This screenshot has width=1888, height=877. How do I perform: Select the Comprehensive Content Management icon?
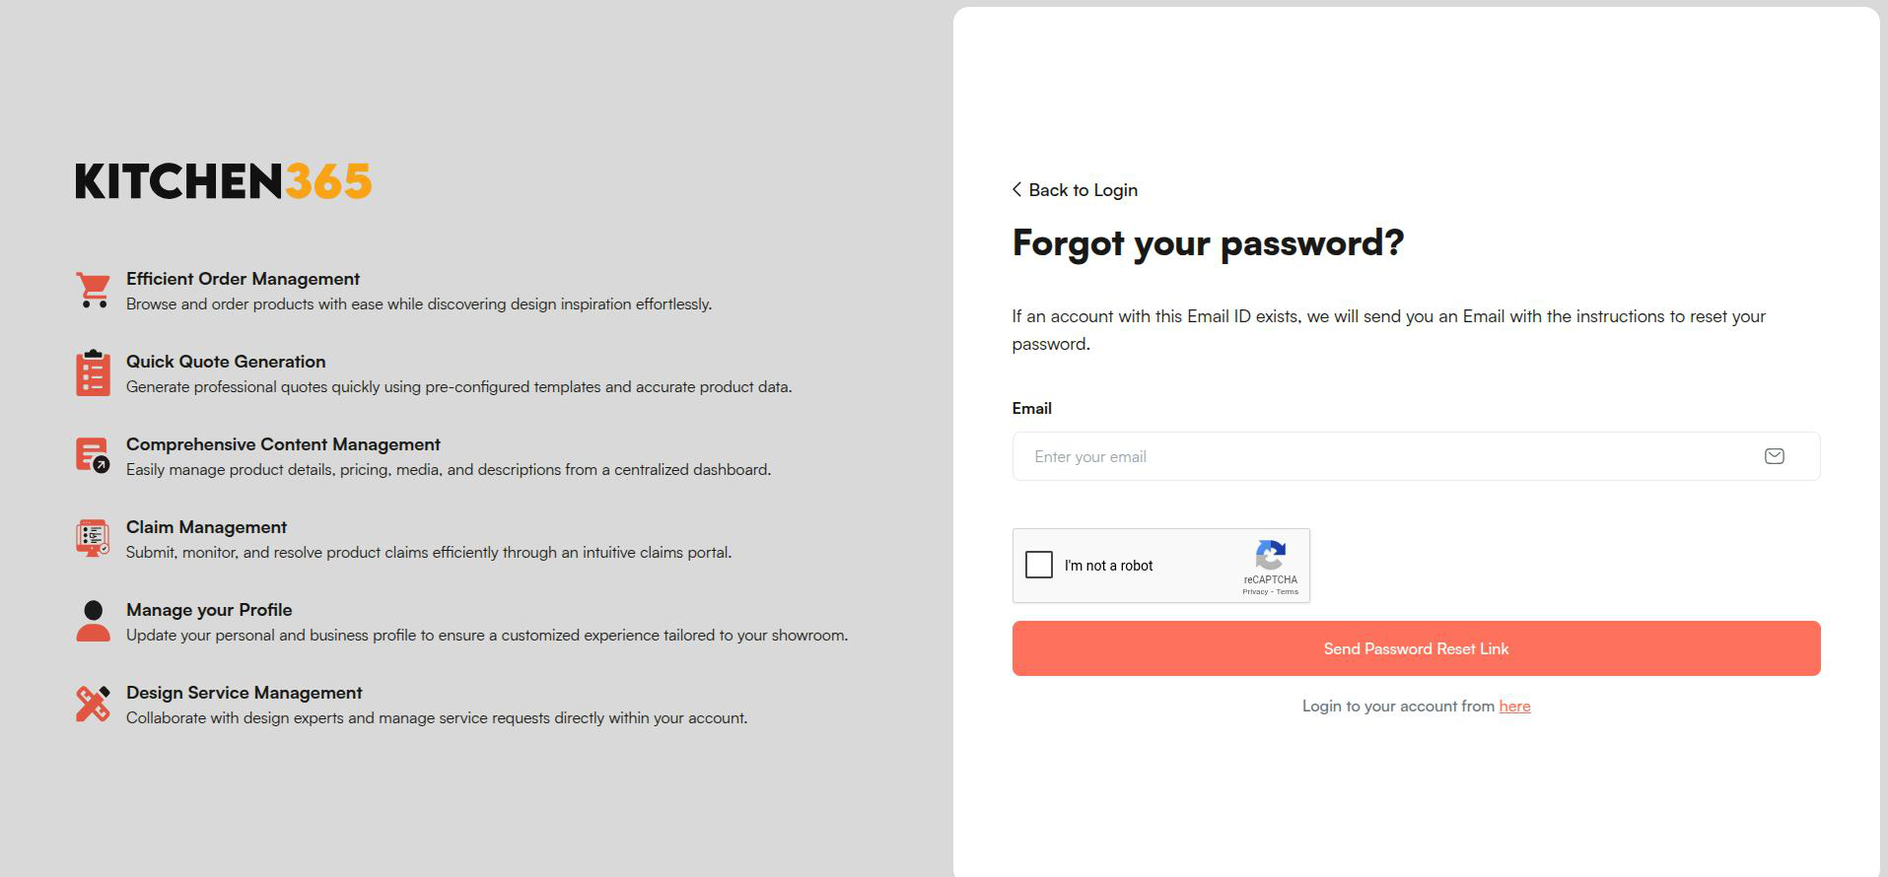click(x=93, y=455)
